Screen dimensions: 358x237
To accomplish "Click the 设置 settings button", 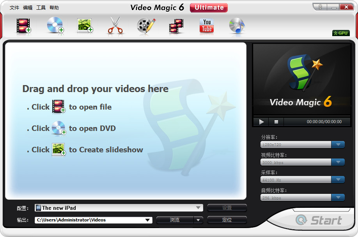I will pos(227,207).
